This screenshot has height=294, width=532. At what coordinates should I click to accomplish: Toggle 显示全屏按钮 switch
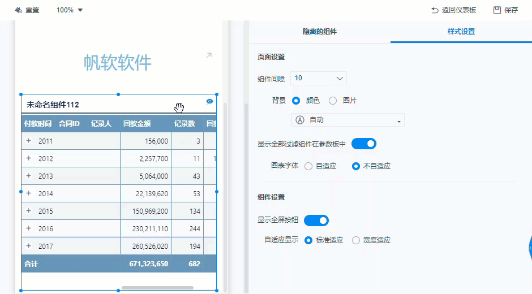[x=316, y=220]
